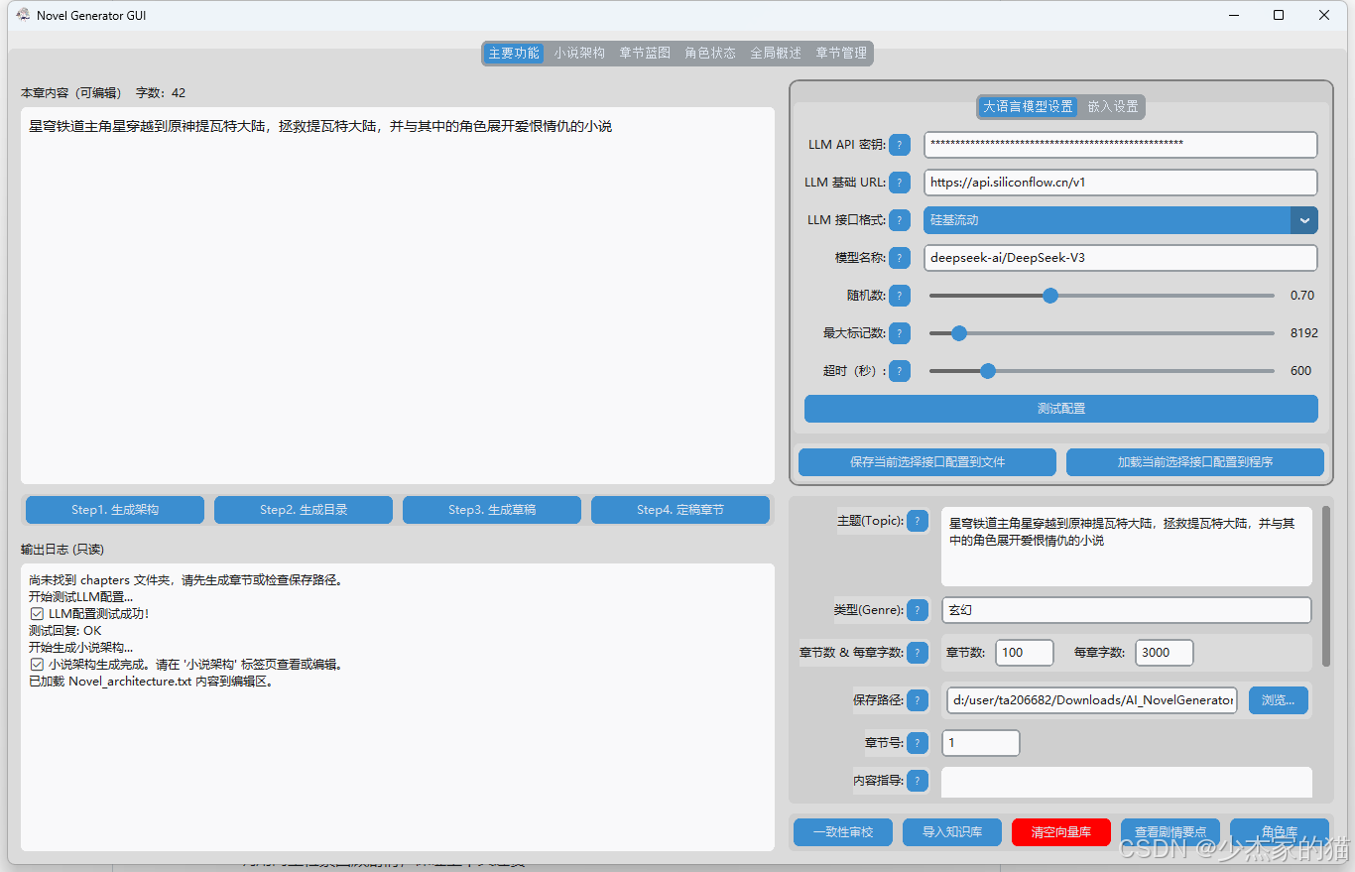The image size is (1355, 872).
Task: Open the 章节蓝图 tab
Action: point(645,54)
